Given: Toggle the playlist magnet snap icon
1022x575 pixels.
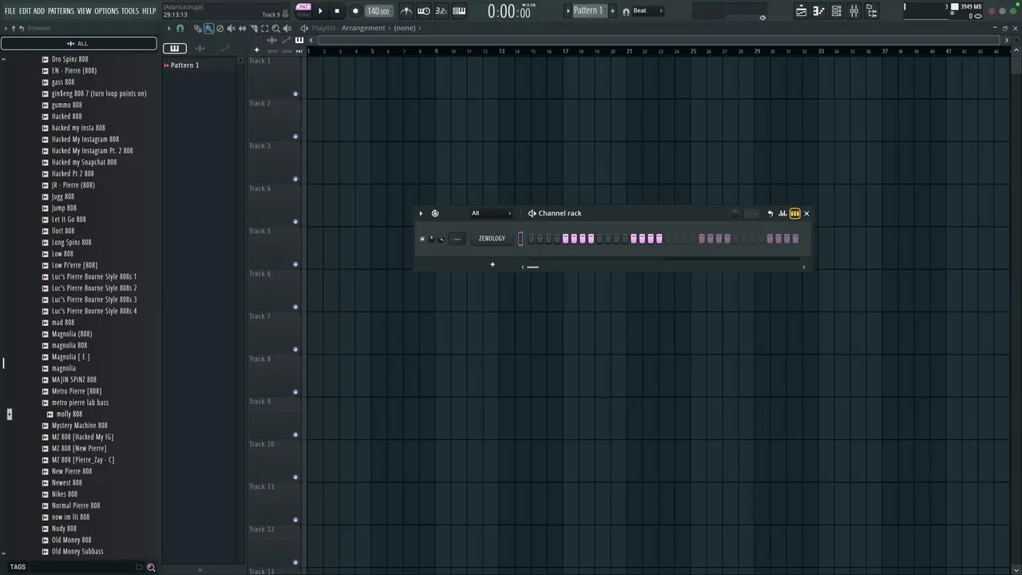Looking at the screenshot, I should coord(180,28).
